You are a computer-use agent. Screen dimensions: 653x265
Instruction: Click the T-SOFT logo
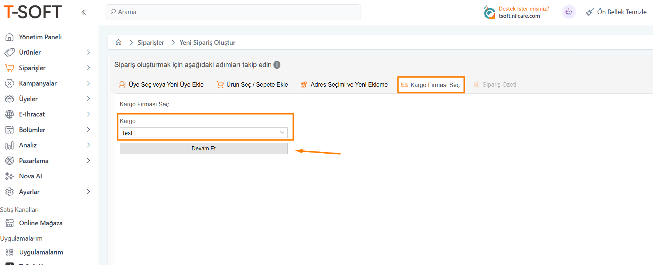click(x=33, y=12)
